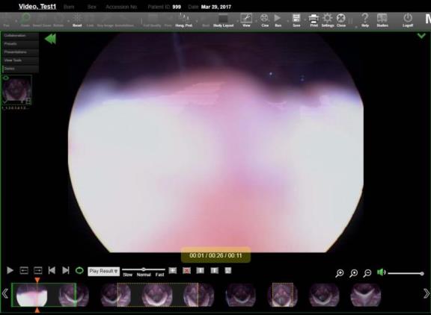Click green double-arrow to collapse sidebar

(x=51, y=39)
